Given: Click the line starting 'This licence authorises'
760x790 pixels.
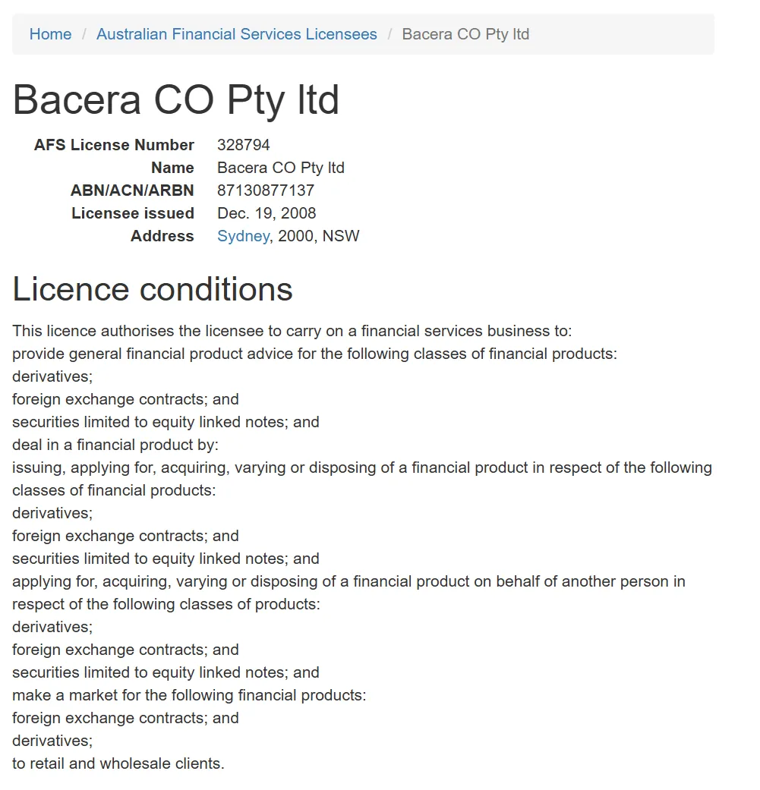Looking at the screenshot, I should click(292, 331).
